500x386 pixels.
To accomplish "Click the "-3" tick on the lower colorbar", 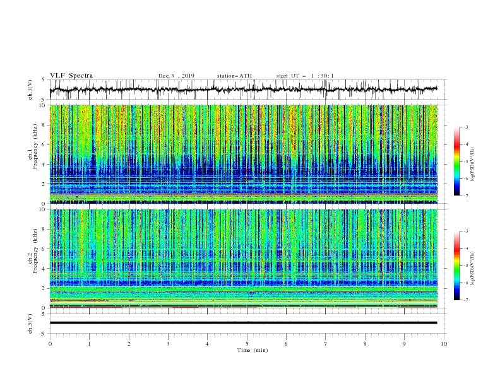I will coord(465,231).
